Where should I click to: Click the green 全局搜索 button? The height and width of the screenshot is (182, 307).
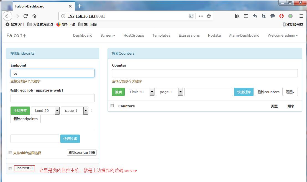(x=20, y=111)
